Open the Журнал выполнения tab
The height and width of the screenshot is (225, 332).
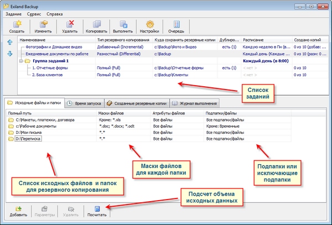pyautogui.click(x=195, y=103)
